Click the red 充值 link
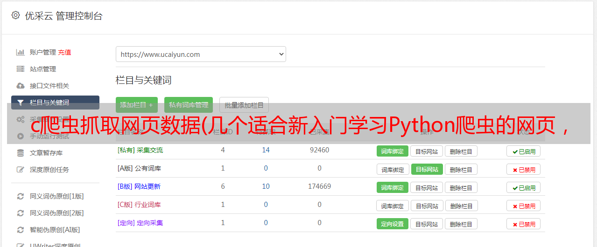The width and height of the screenshot is (597, 247). pyautogui.click(x=65, y=52)
